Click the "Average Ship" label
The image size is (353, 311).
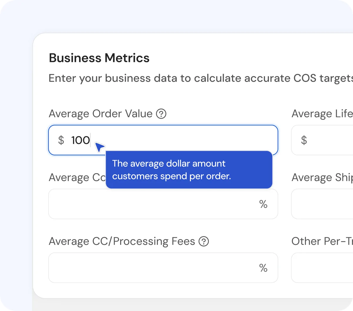click(322, 178)
